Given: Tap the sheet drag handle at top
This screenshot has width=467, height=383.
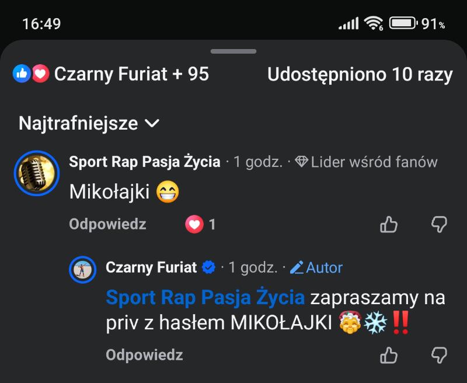Looking at the screenshot, I should click(x=233, y=52).
